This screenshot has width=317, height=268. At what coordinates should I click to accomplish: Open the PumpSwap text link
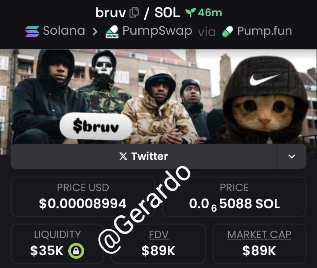click(157, 31)
